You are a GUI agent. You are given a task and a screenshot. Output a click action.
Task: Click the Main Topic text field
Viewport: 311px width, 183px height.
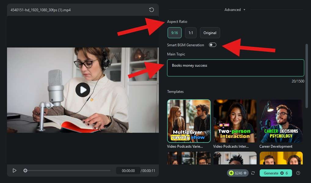point(236,68)
